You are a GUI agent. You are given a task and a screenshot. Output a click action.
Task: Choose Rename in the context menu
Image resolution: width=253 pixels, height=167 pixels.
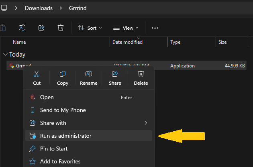point(89,78)
